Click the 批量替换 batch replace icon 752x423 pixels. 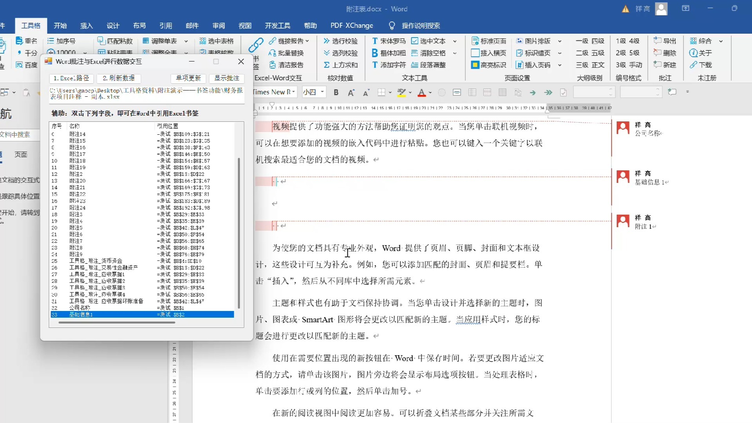pyautogui.click(x=272, y=53)
